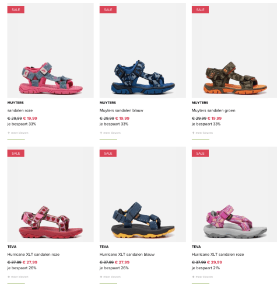Expand 'meer kleuren' under Muyters sandalen blauw
The height and width of the screenshot is (288, 277).
pos(110,133)
